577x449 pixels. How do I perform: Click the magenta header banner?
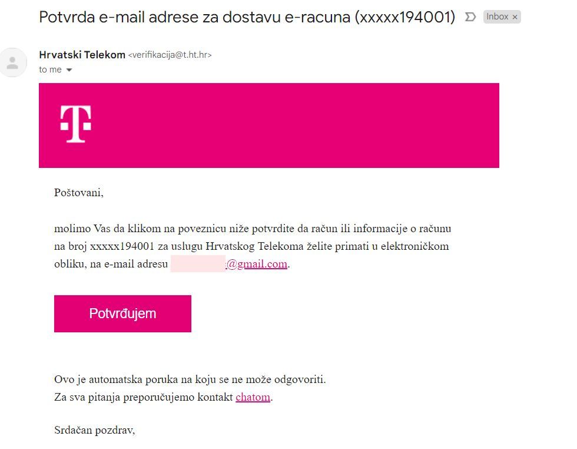269,126
